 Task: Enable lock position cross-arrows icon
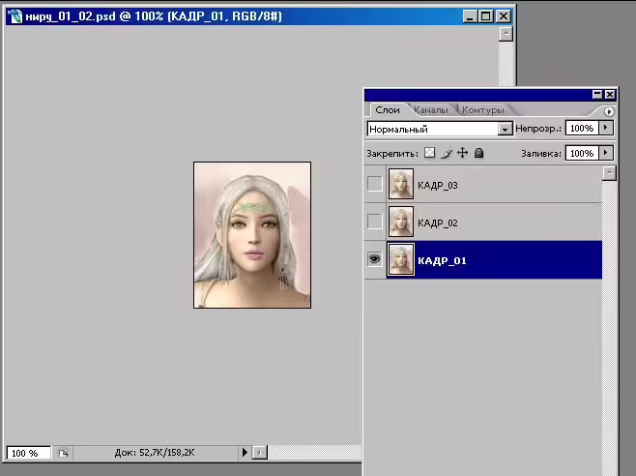462,153
